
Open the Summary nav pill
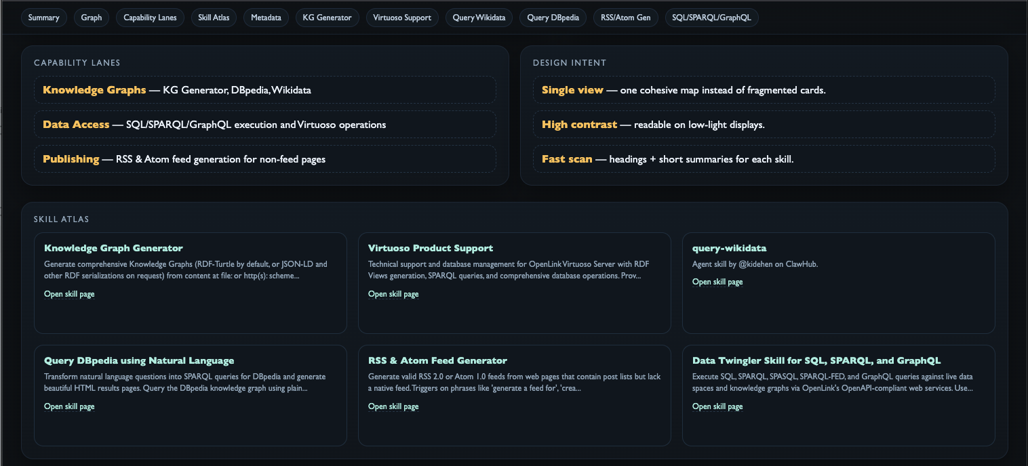pos(44,18)
